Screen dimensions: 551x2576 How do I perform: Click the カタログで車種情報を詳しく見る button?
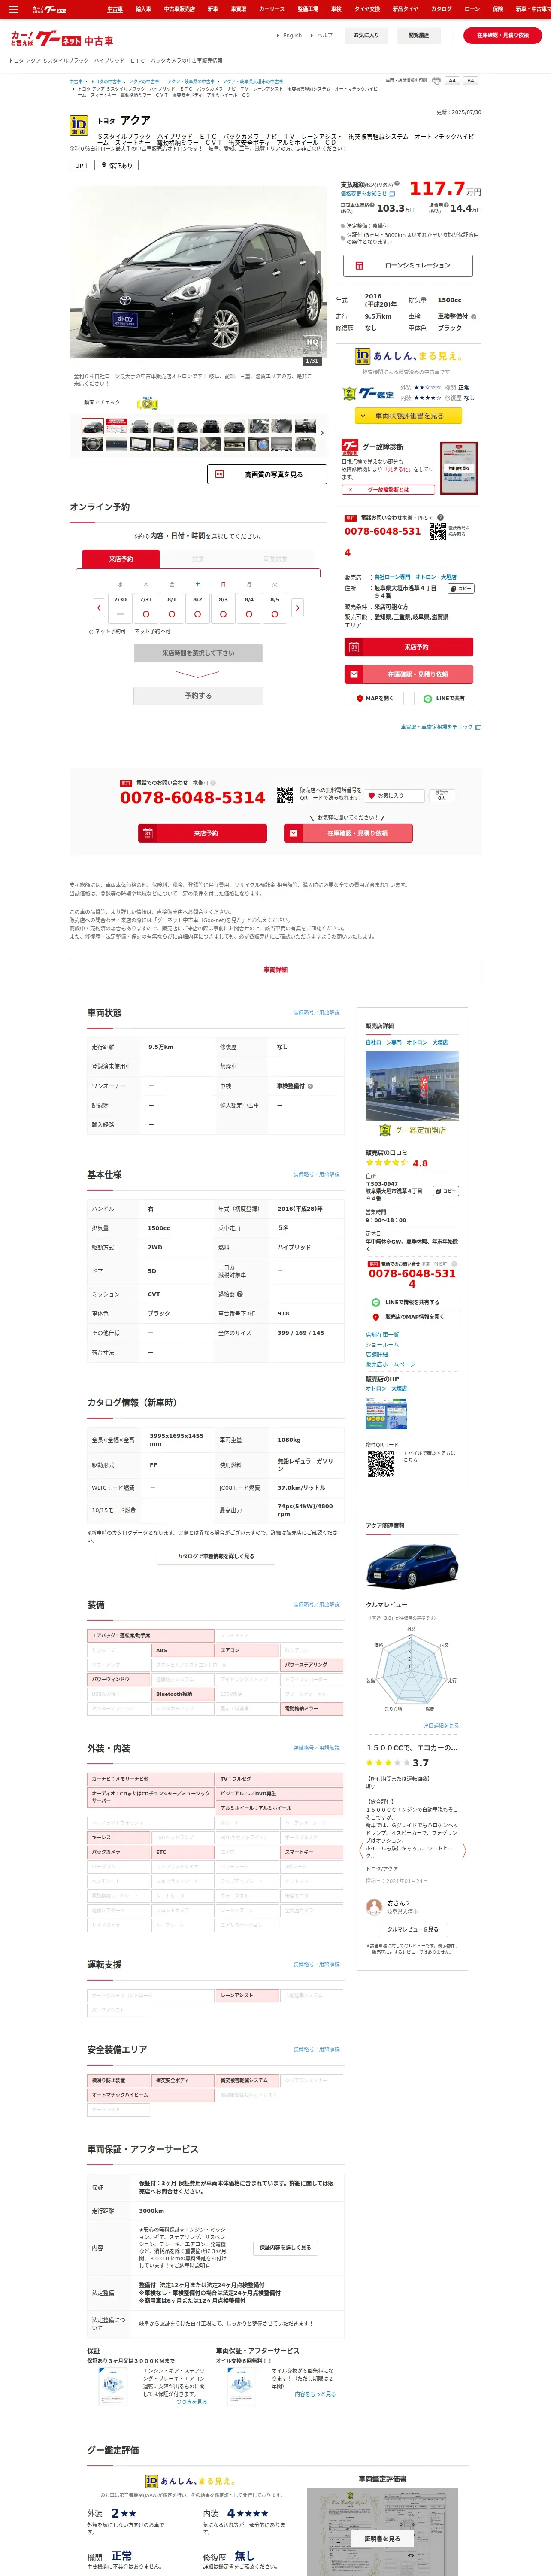point(215,1556)
